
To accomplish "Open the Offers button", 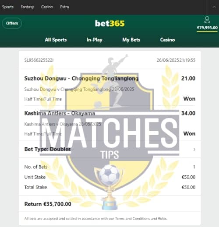I will pyautogui.click(x=12, y=23).
